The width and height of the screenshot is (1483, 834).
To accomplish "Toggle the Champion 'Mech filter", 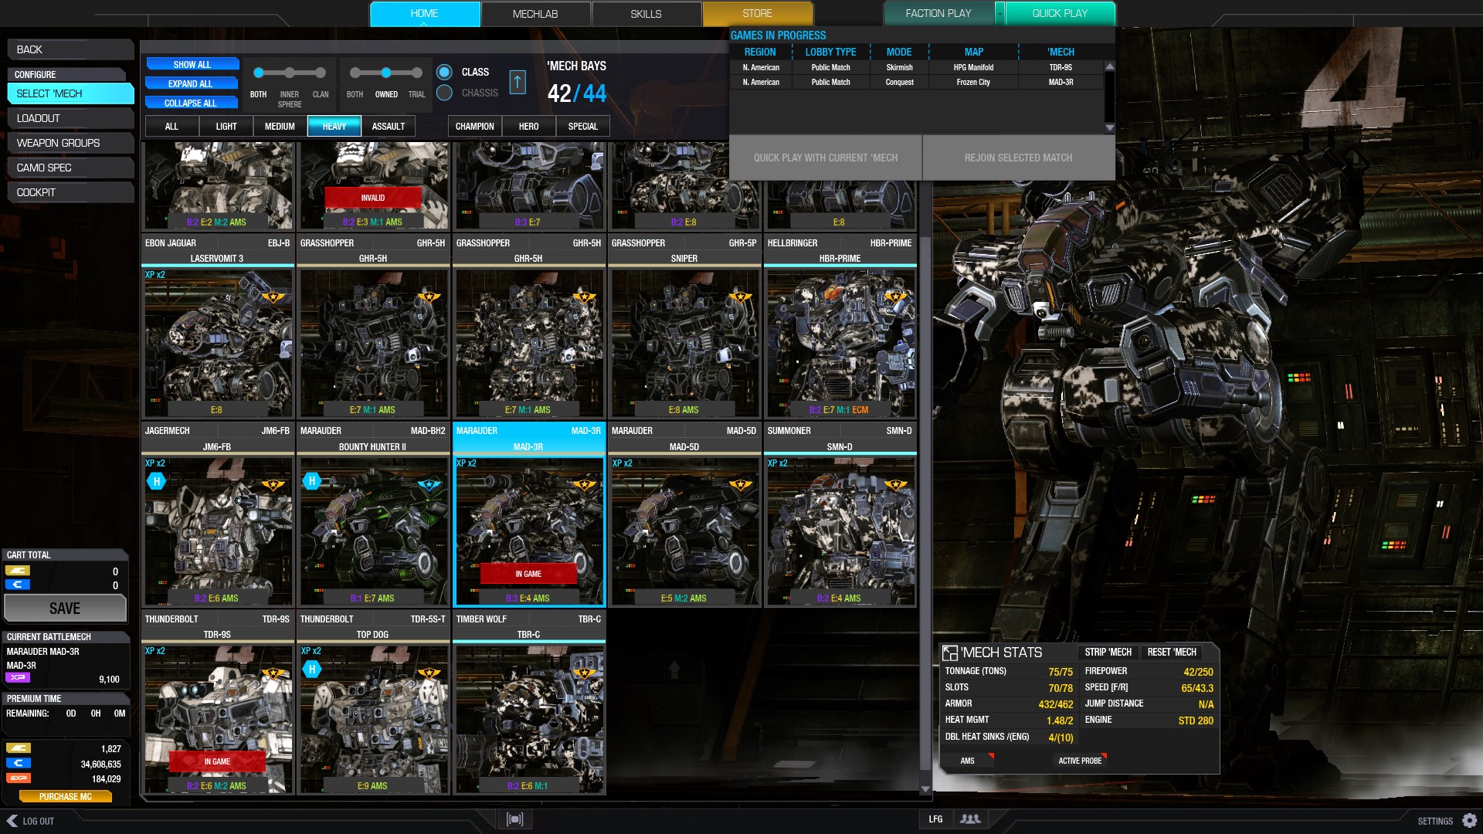I will click(x=474, y=127).
